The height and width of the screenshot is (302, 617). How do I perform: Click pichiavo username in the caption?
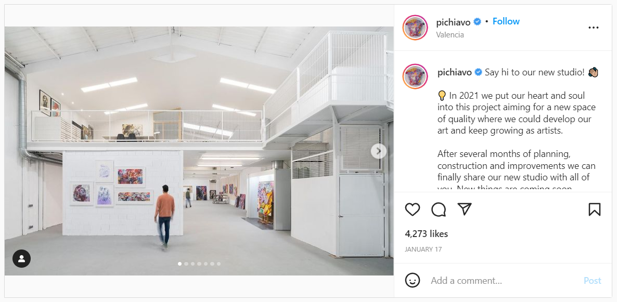[x=455, y=72]
